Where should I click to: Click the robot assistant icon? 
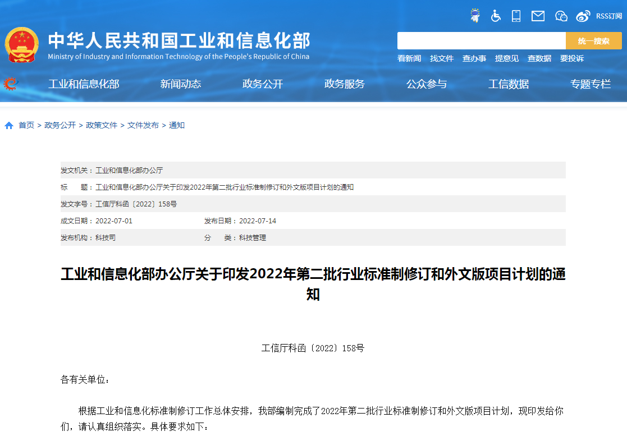point(475,16)
